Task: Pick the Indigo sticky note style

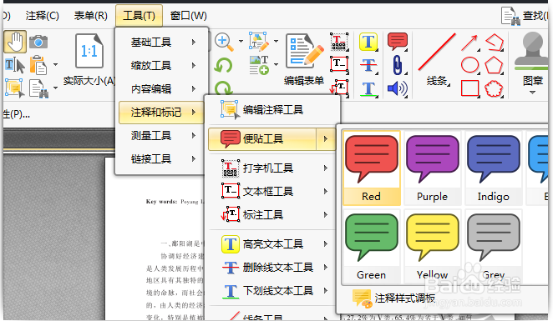Action: [494, 168]
